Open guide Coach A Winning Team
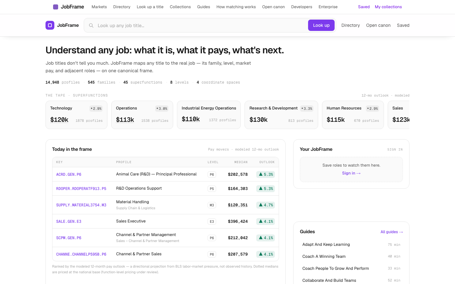455x284 pixels. 351,257
